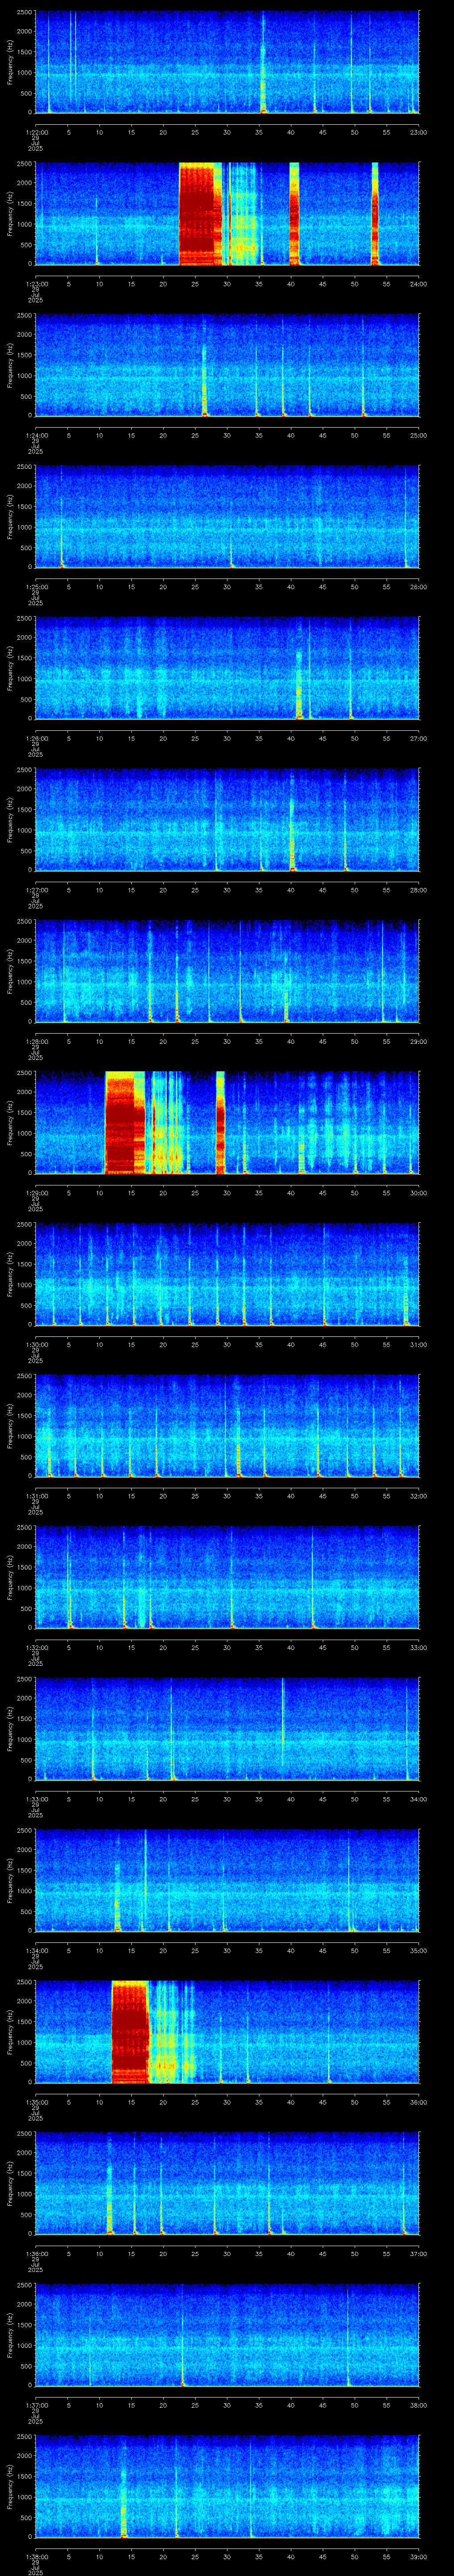The height and width of the screenshot is (2576, 454).
Task: Open the 1:24:00 spectrogram panel
Action: [227, 365]
